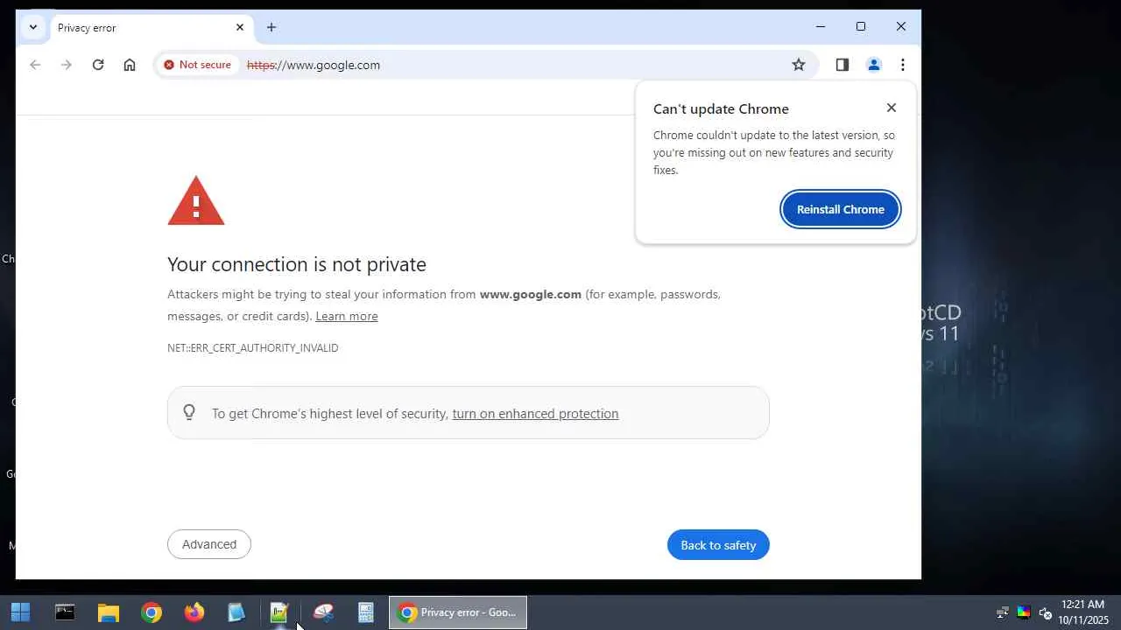
Task: Expand the Advanced button
Action: 209,544
